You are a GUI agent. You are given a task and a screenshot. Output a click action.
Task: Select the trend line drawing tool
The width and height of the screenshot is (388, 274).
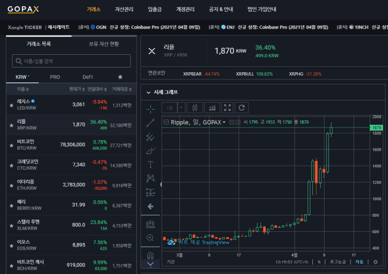(x=150, y=123)
